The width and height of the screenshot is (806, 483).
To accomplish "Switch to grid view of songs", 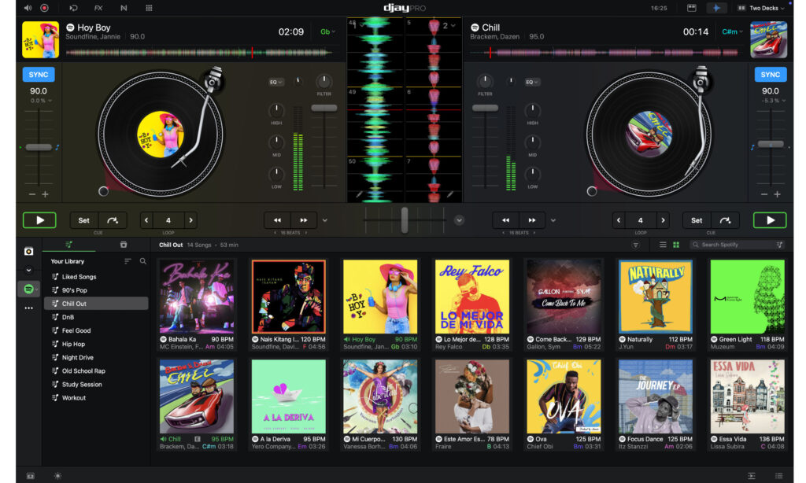I will pyautogui.click(x=676, y=245).
